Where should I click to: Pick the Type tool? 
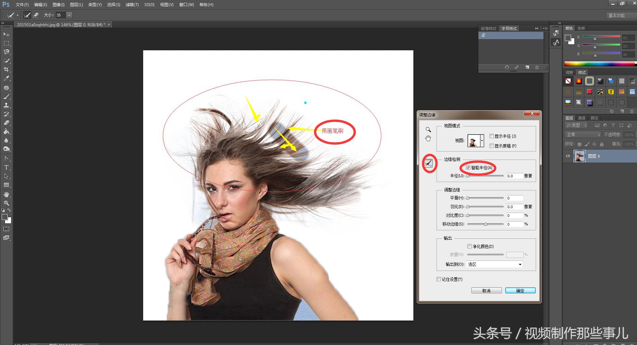click(x=6, y=167)
